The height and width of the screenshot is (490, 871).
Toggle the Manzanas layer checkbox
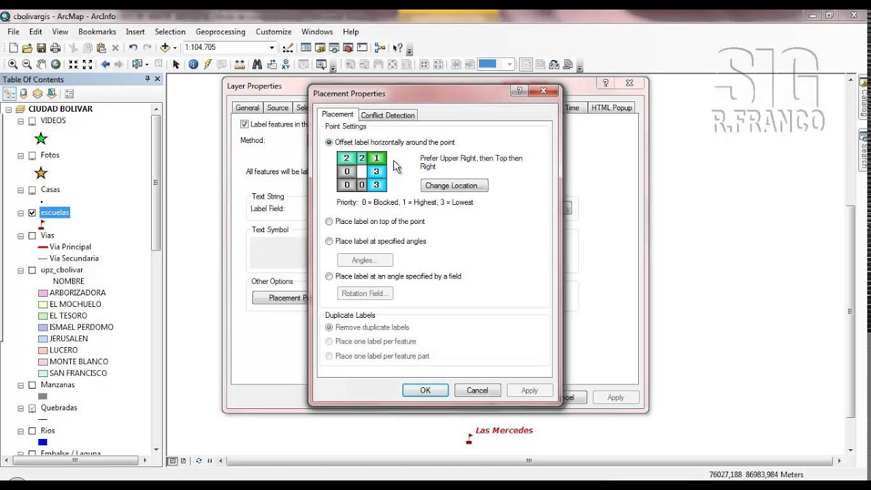(32, 385)
